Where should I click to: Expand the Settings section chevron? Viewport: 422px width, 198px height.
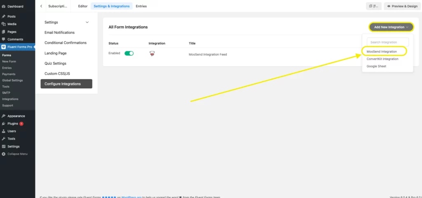click(87, 22)
